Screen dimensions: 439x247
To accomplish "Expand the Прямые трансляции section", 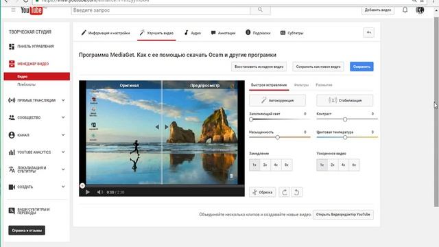I will [x=63, y=100].
